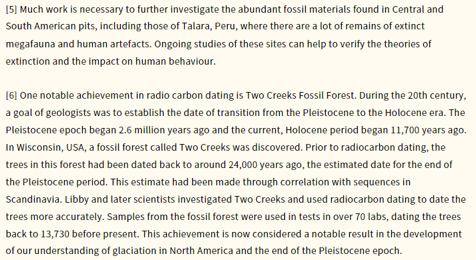476x260 pixels.
Task: Click the phrase "2.6 million" years ago
Action: click(140, 130)
